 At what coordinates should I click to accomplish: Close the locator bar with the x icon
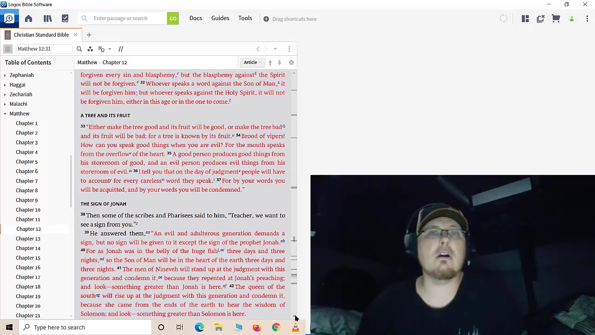291,62
